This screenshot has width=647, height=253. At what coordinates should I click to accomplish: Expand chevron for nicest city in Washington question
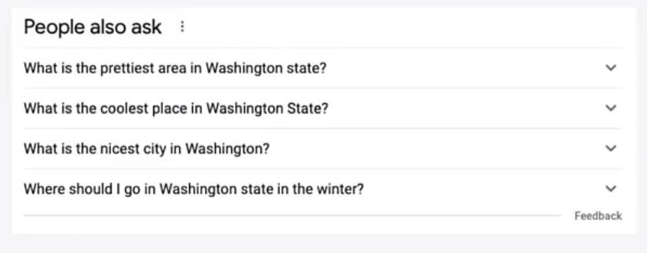610,148
